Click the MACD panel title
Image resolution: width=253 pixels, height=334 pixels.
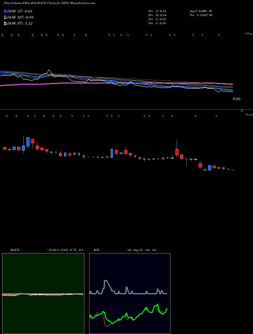pyautogui.click(x=15, y=250)
